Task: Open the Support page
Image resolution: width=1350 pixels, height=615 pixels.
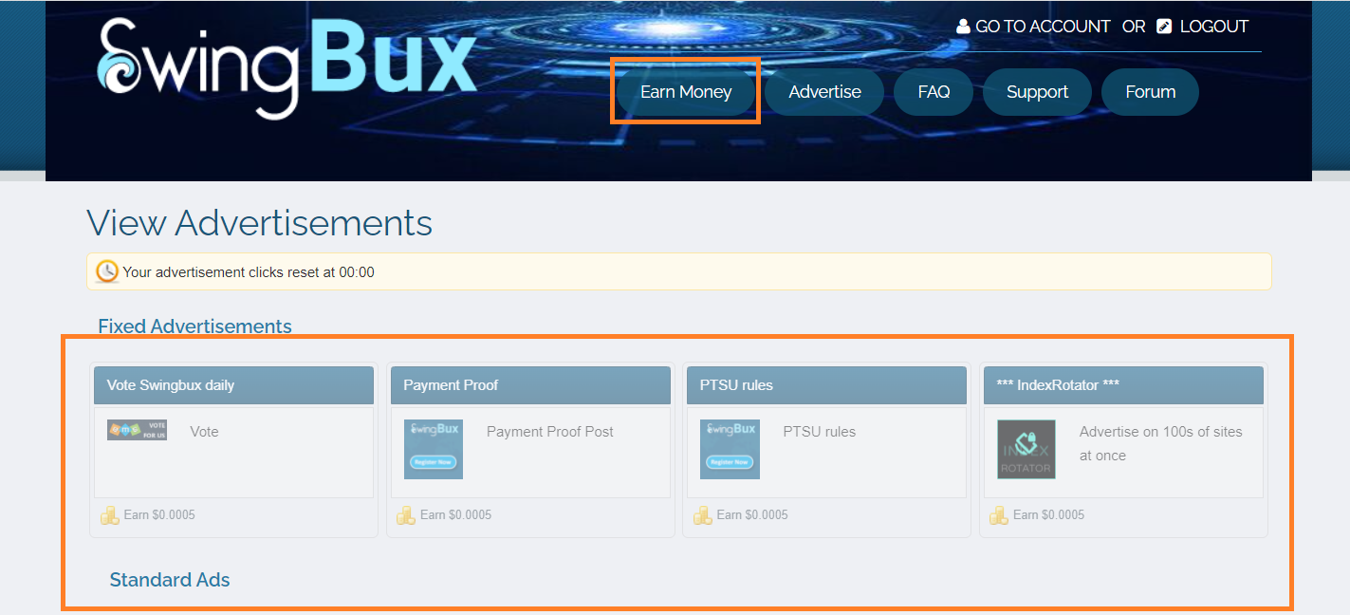Action: (x=1037, y=92)
